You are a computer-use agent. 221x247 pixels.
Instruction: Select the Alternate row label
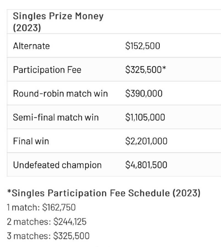[x=31, y=46]
